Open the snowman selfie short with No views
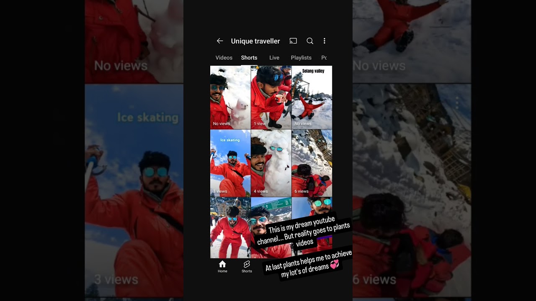Screen dimensions: 536x301 click(230, 97)
